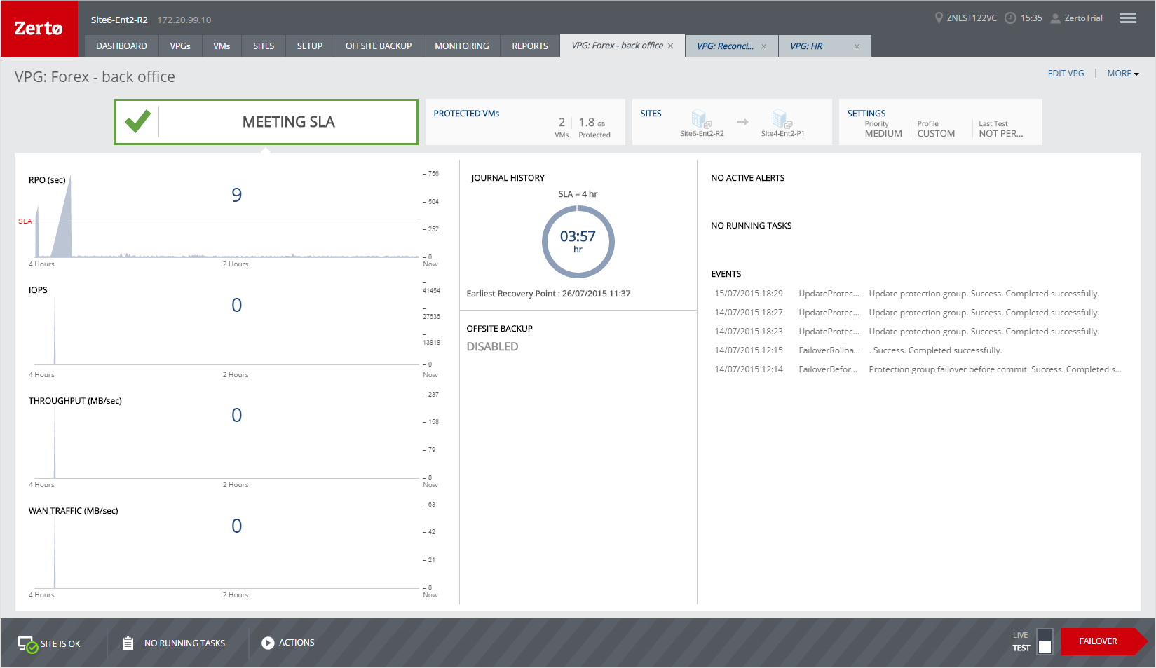Click the Priority MEDIUM setting

(x=883, y=130)
